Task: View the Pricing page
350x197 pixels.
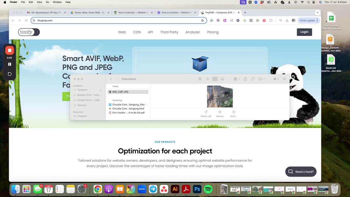Action: coord(213,32)
